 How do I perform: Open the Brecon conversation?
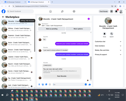pyautogui.click(x=17, y=51)
